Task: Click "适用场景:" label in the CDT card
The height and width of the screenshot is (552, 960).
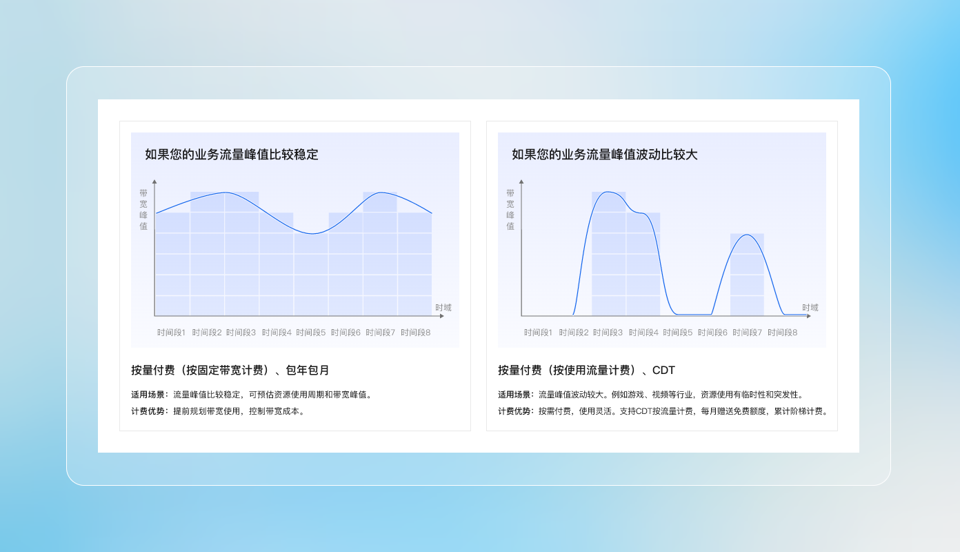Action: coord(517,395)
